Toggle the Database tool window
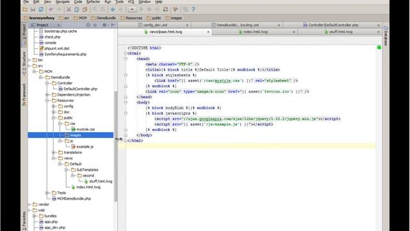The image size is (410, 231). (x=386, y=36)
